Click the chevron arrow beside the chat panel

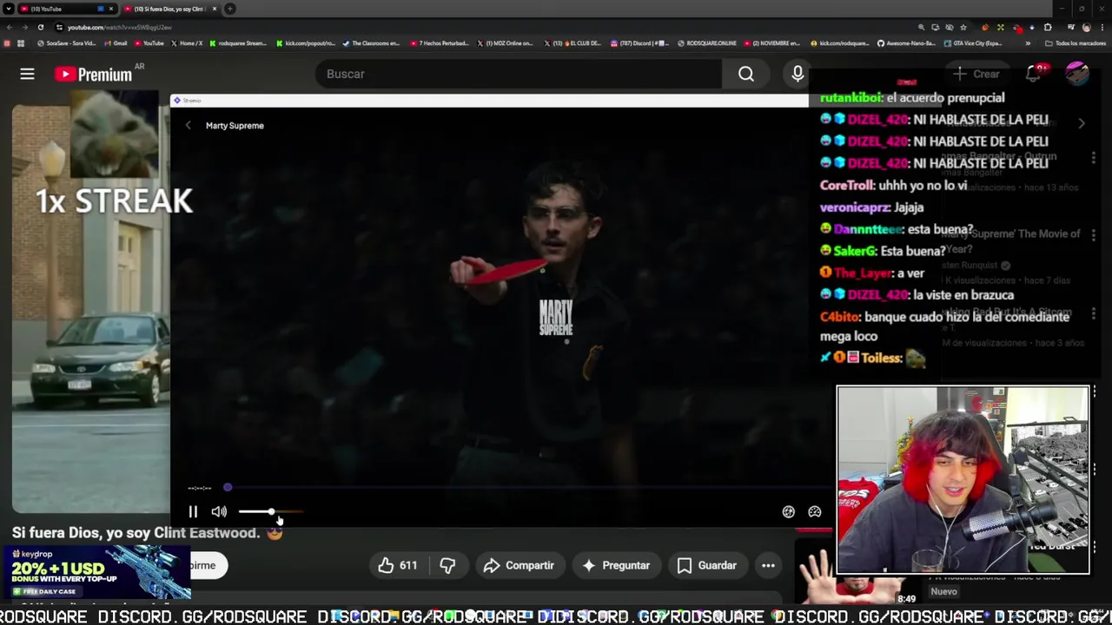[1082, 124]
